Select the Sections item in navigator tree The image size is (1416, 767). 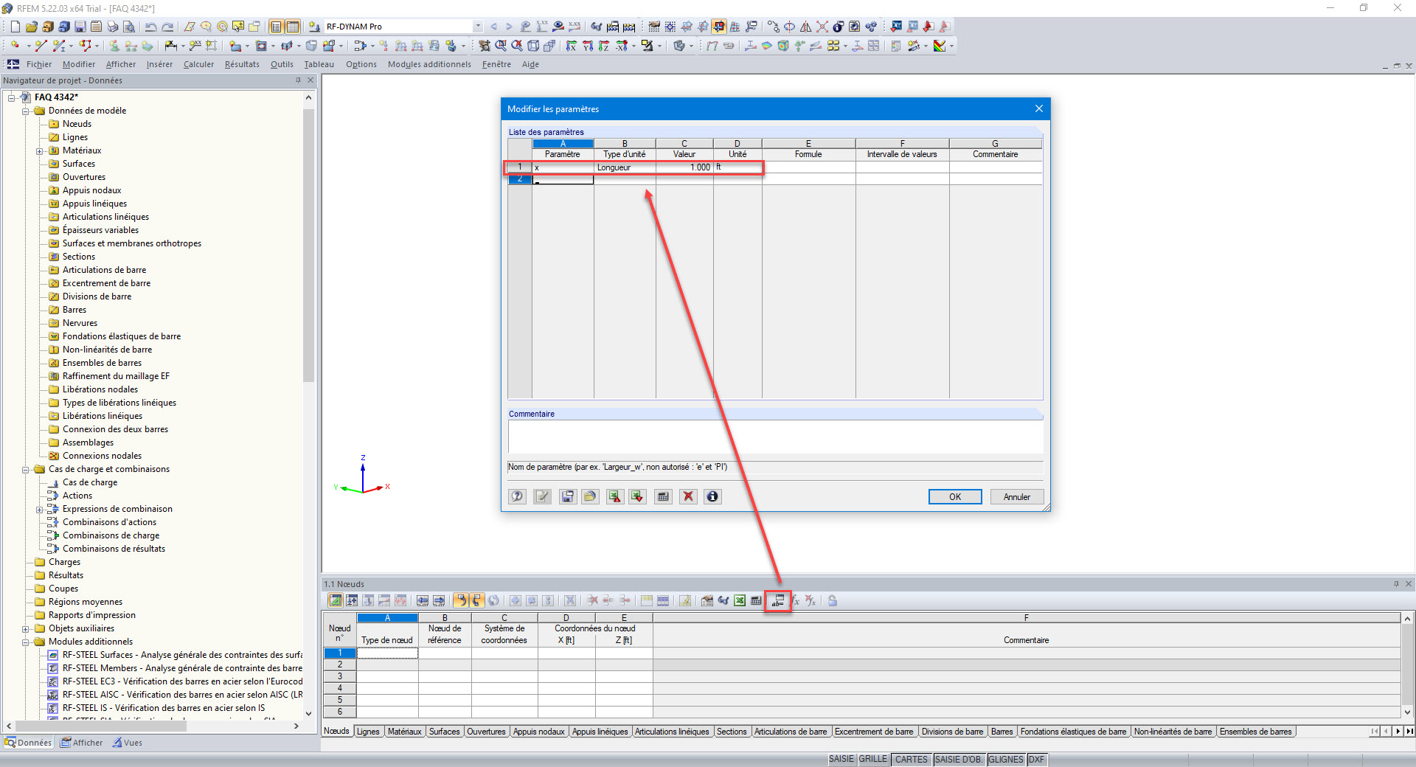click(x=79, y=257)
